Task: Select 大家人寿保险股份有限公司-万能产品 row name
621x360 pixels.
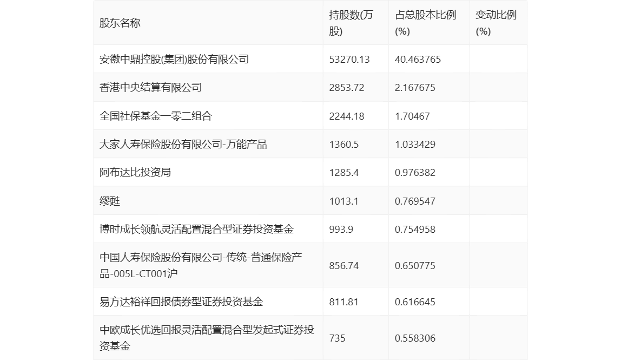Action: tap(183, 145)
